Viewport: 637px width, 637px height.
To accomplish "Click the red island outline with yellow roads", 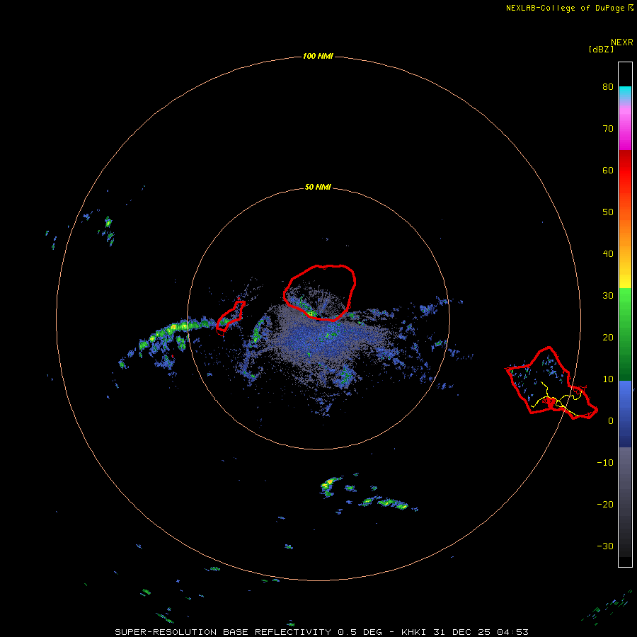I will [551, 383].
